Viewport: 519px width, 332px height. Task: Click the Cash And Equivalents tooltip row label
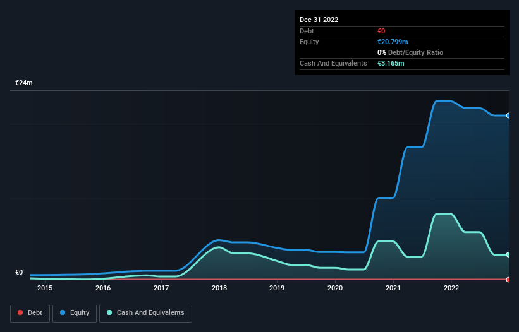coord(333,63)
